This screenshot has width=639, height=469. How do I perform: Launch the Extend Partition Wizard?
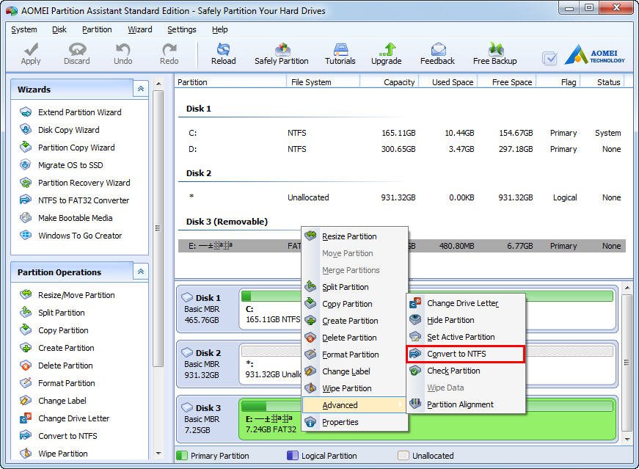coord(79,112)
